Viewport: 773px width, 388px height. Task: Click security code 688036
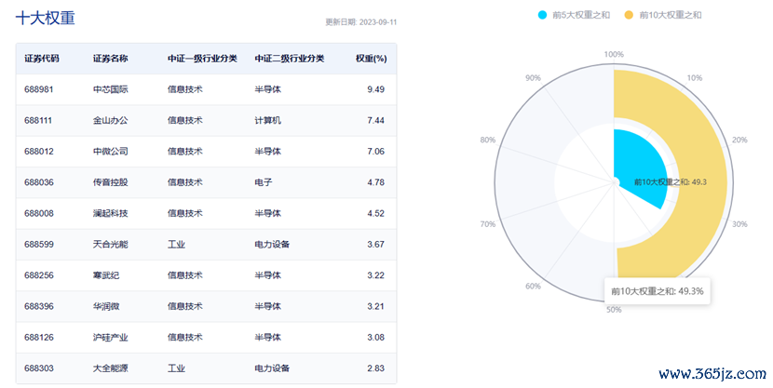pos(39,182)
